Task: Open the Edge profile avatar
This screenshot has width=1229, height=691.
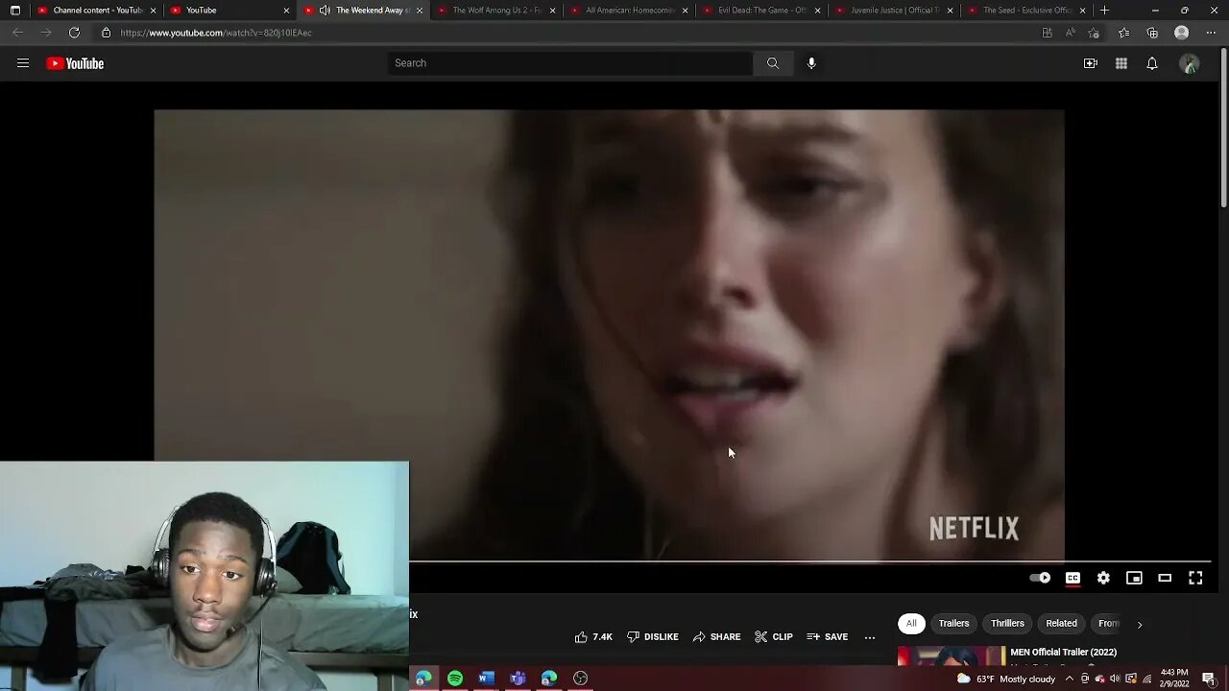Action: (x=1182, y=33)
